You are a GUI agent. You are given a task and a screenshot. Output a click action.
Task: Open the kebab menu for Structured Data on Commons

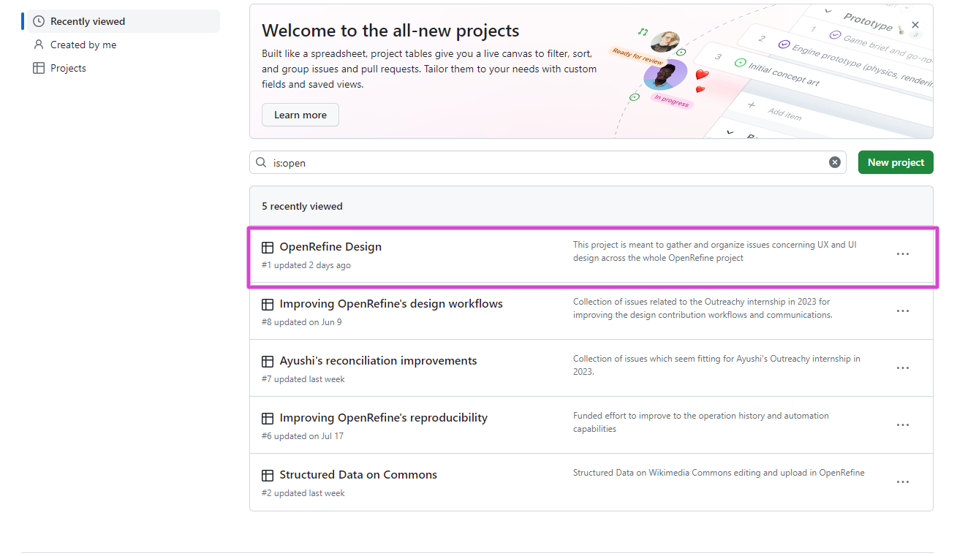902,481
